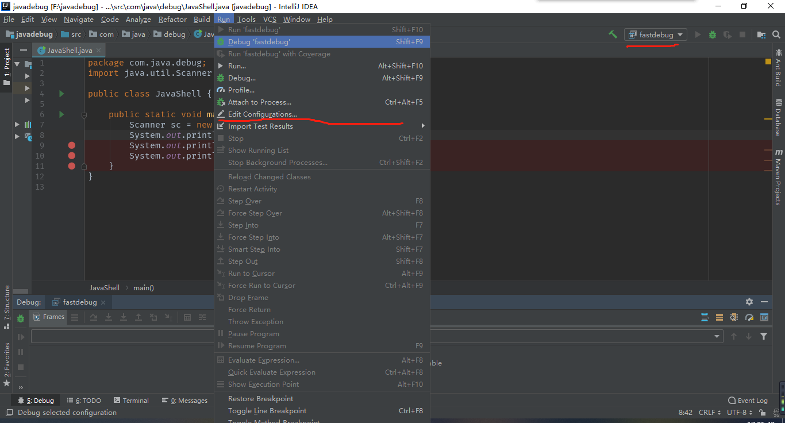Click the Stop square in the Debug panel
The height and width of the screenshot is (423, 785).
[x=21, y=367]
